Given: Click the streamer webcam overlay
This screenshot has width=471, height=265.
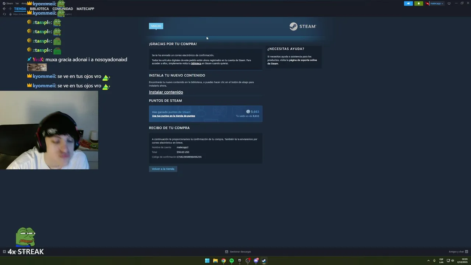Looking at the screenshot, I should (49, 130).
